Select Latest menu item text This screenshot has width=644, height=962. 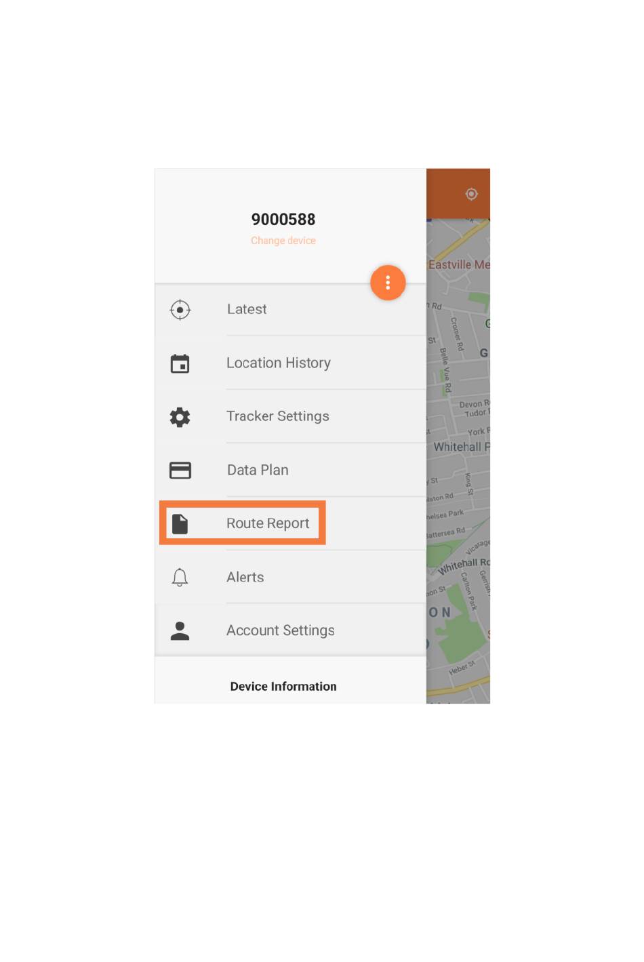[247, 309]
